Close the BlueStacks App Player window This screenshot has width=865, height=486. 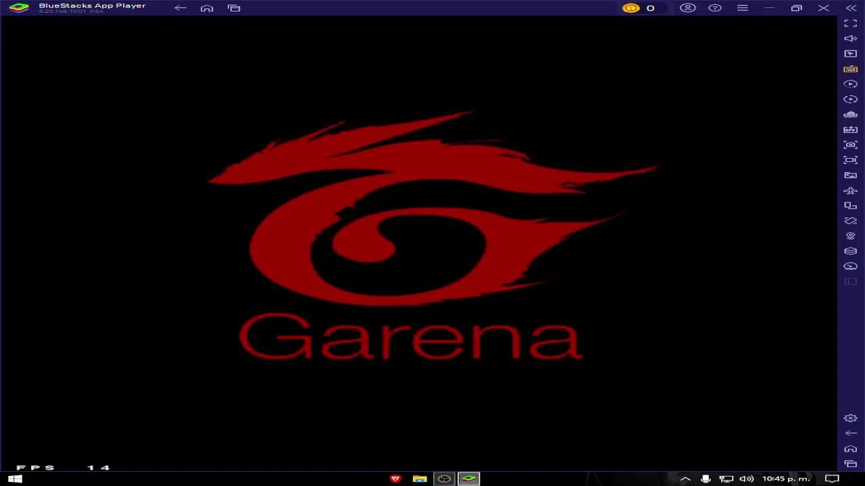[x=823, y=8]
